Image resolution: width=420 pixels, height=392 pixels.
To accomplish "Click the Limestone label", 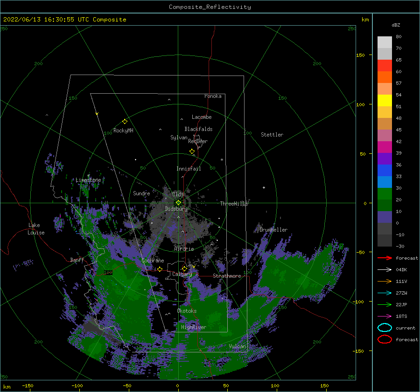I will point(88,180).
